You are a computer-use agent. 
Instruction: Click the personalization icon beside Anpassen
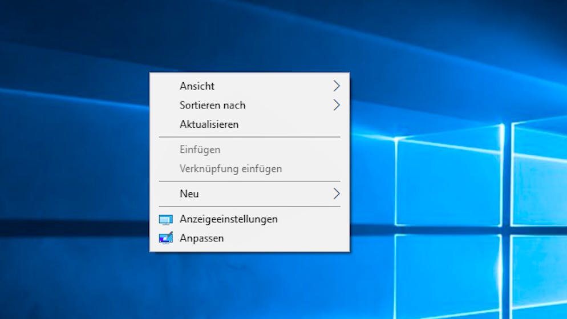click(166, 238)
